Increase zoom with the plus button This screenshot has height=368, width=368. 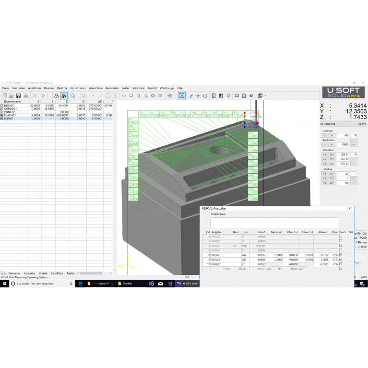tap(331, 136)
